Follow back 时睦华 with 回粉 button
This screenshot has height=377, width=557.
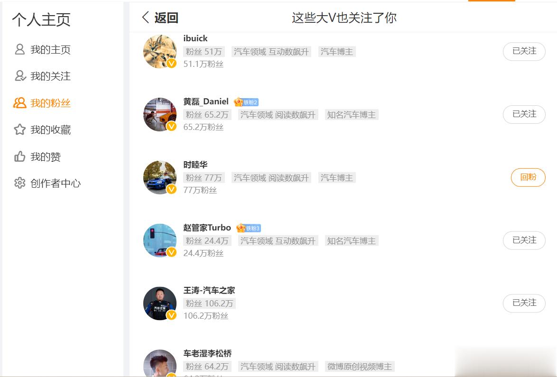tap(528, 177)
